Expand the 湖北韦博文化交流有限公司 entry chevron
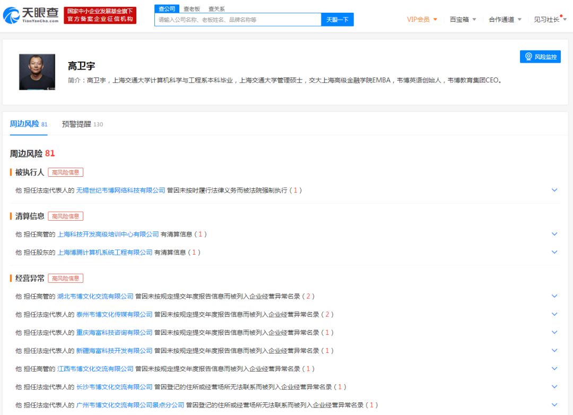Image resolution: width=573 pixels, height=415 pixels. coord(554,296)
